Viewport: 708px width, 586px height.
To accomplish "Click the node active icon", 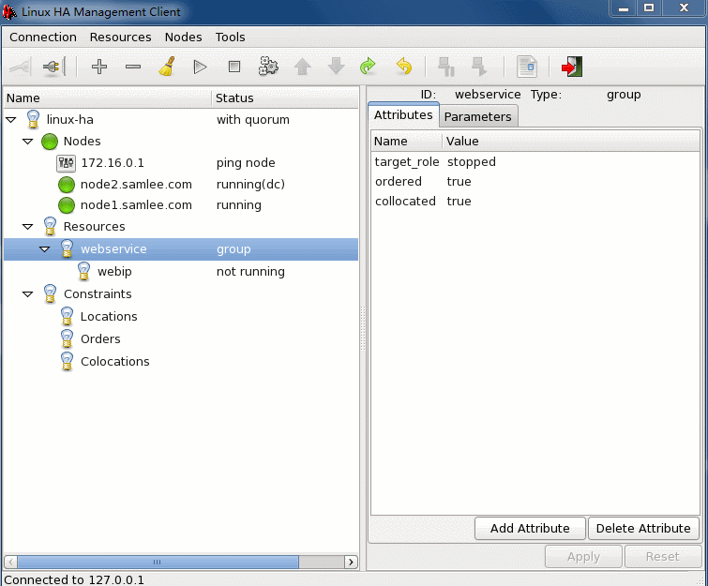I will (479, 67).
